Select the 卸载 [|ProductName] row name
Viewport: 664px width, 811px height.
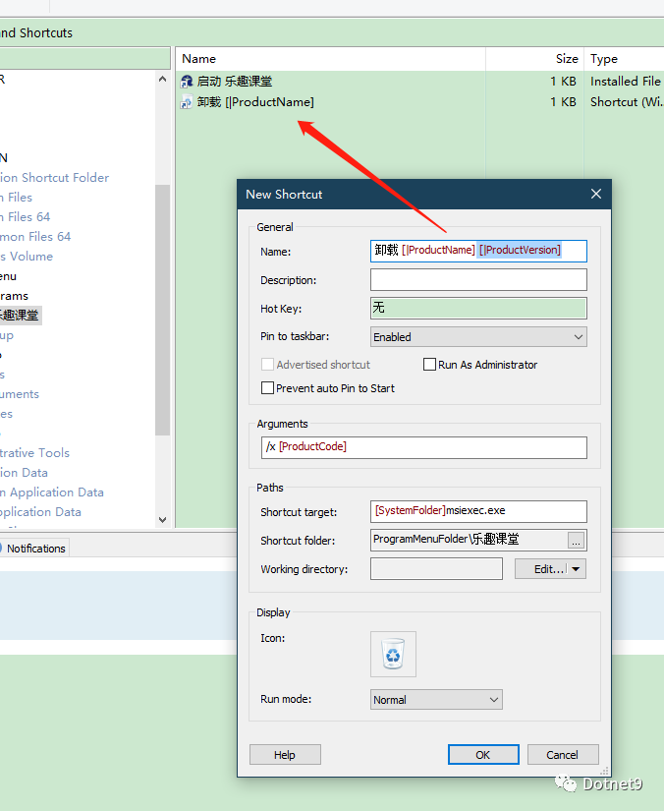pyautogui.click(x=255, y=102)
